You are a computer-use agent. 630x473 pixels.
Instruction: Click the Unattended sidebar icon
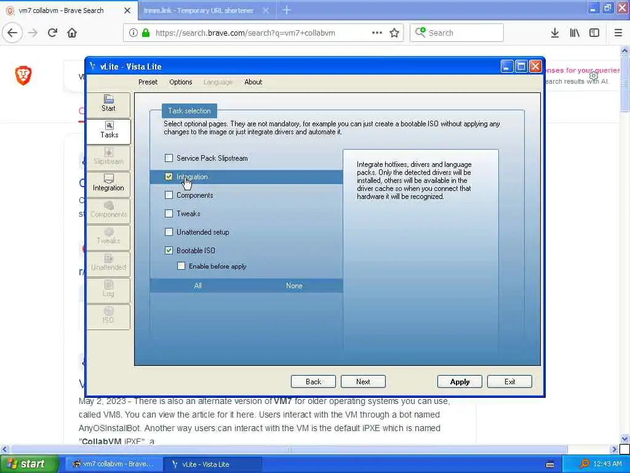point(108,263)
